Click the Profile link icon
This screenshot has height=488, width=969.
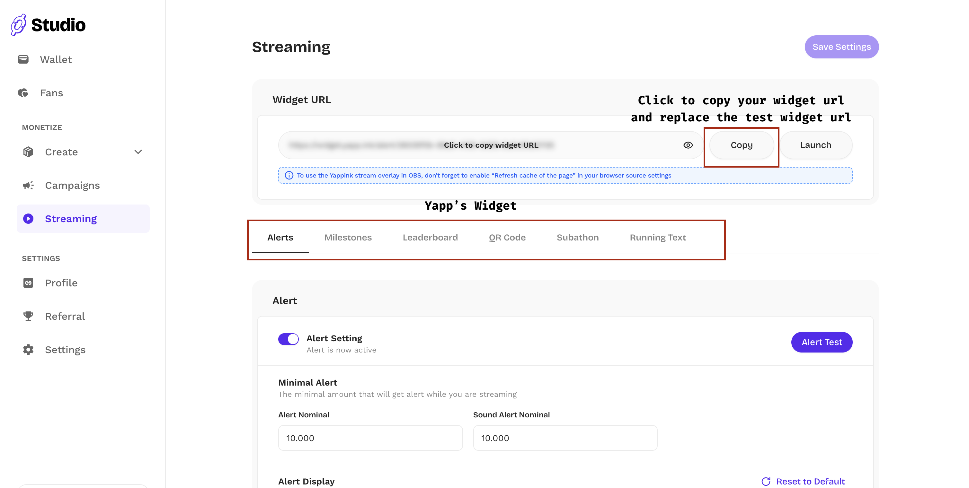click(x=28, y=283)
